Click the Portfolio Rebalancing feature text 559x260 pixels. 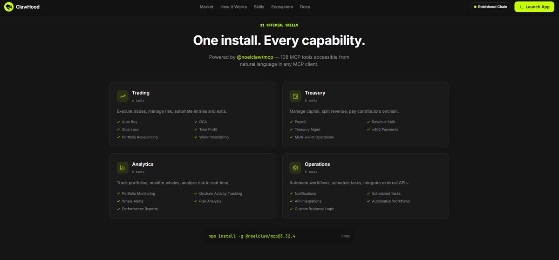tap(140, 137)
